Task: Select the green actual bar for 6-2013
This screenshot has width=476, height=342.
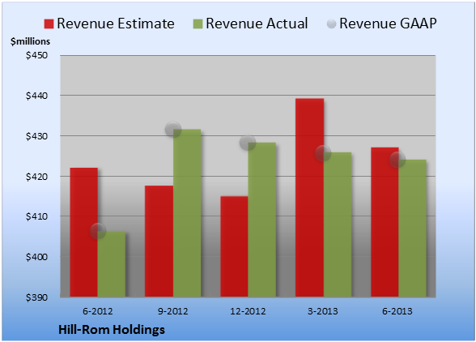Action: pos(412,229)
